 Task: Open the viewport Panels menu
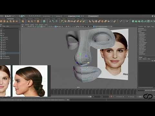click(x=46, y=25)
